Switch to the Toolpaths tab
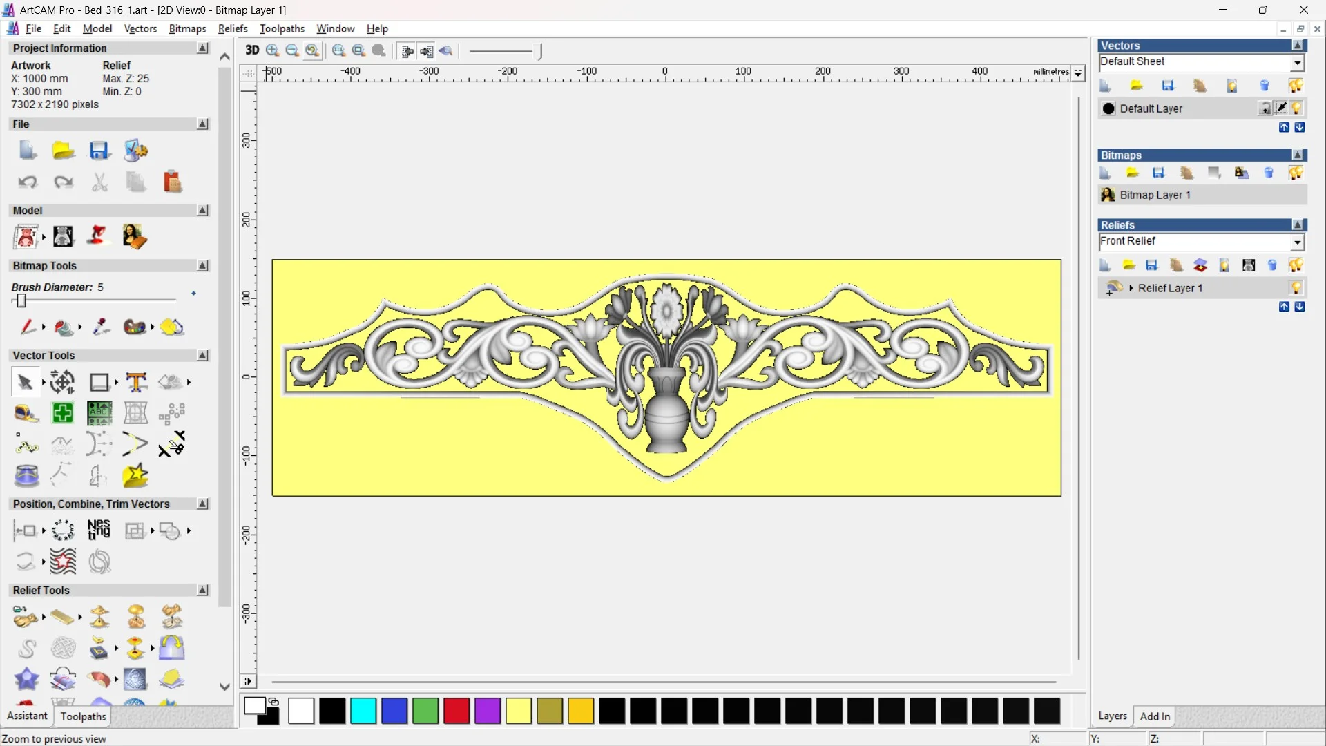Viewport: 1326px width, 746px height. coord(83,716)
